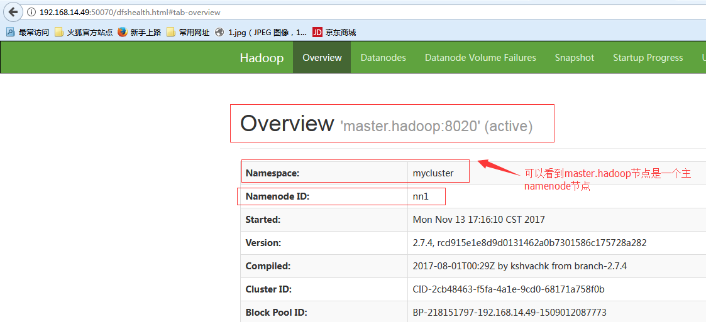This screenshot has height=322, width=706.
Task: Click the Block Pool ID value
Action: (x=509, y=312)
